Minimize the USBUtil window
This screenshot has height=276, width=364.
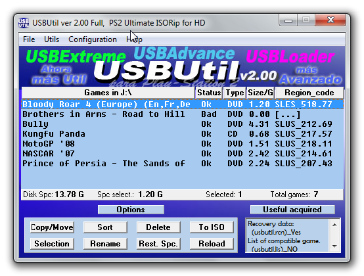click(x=288, y=20)
